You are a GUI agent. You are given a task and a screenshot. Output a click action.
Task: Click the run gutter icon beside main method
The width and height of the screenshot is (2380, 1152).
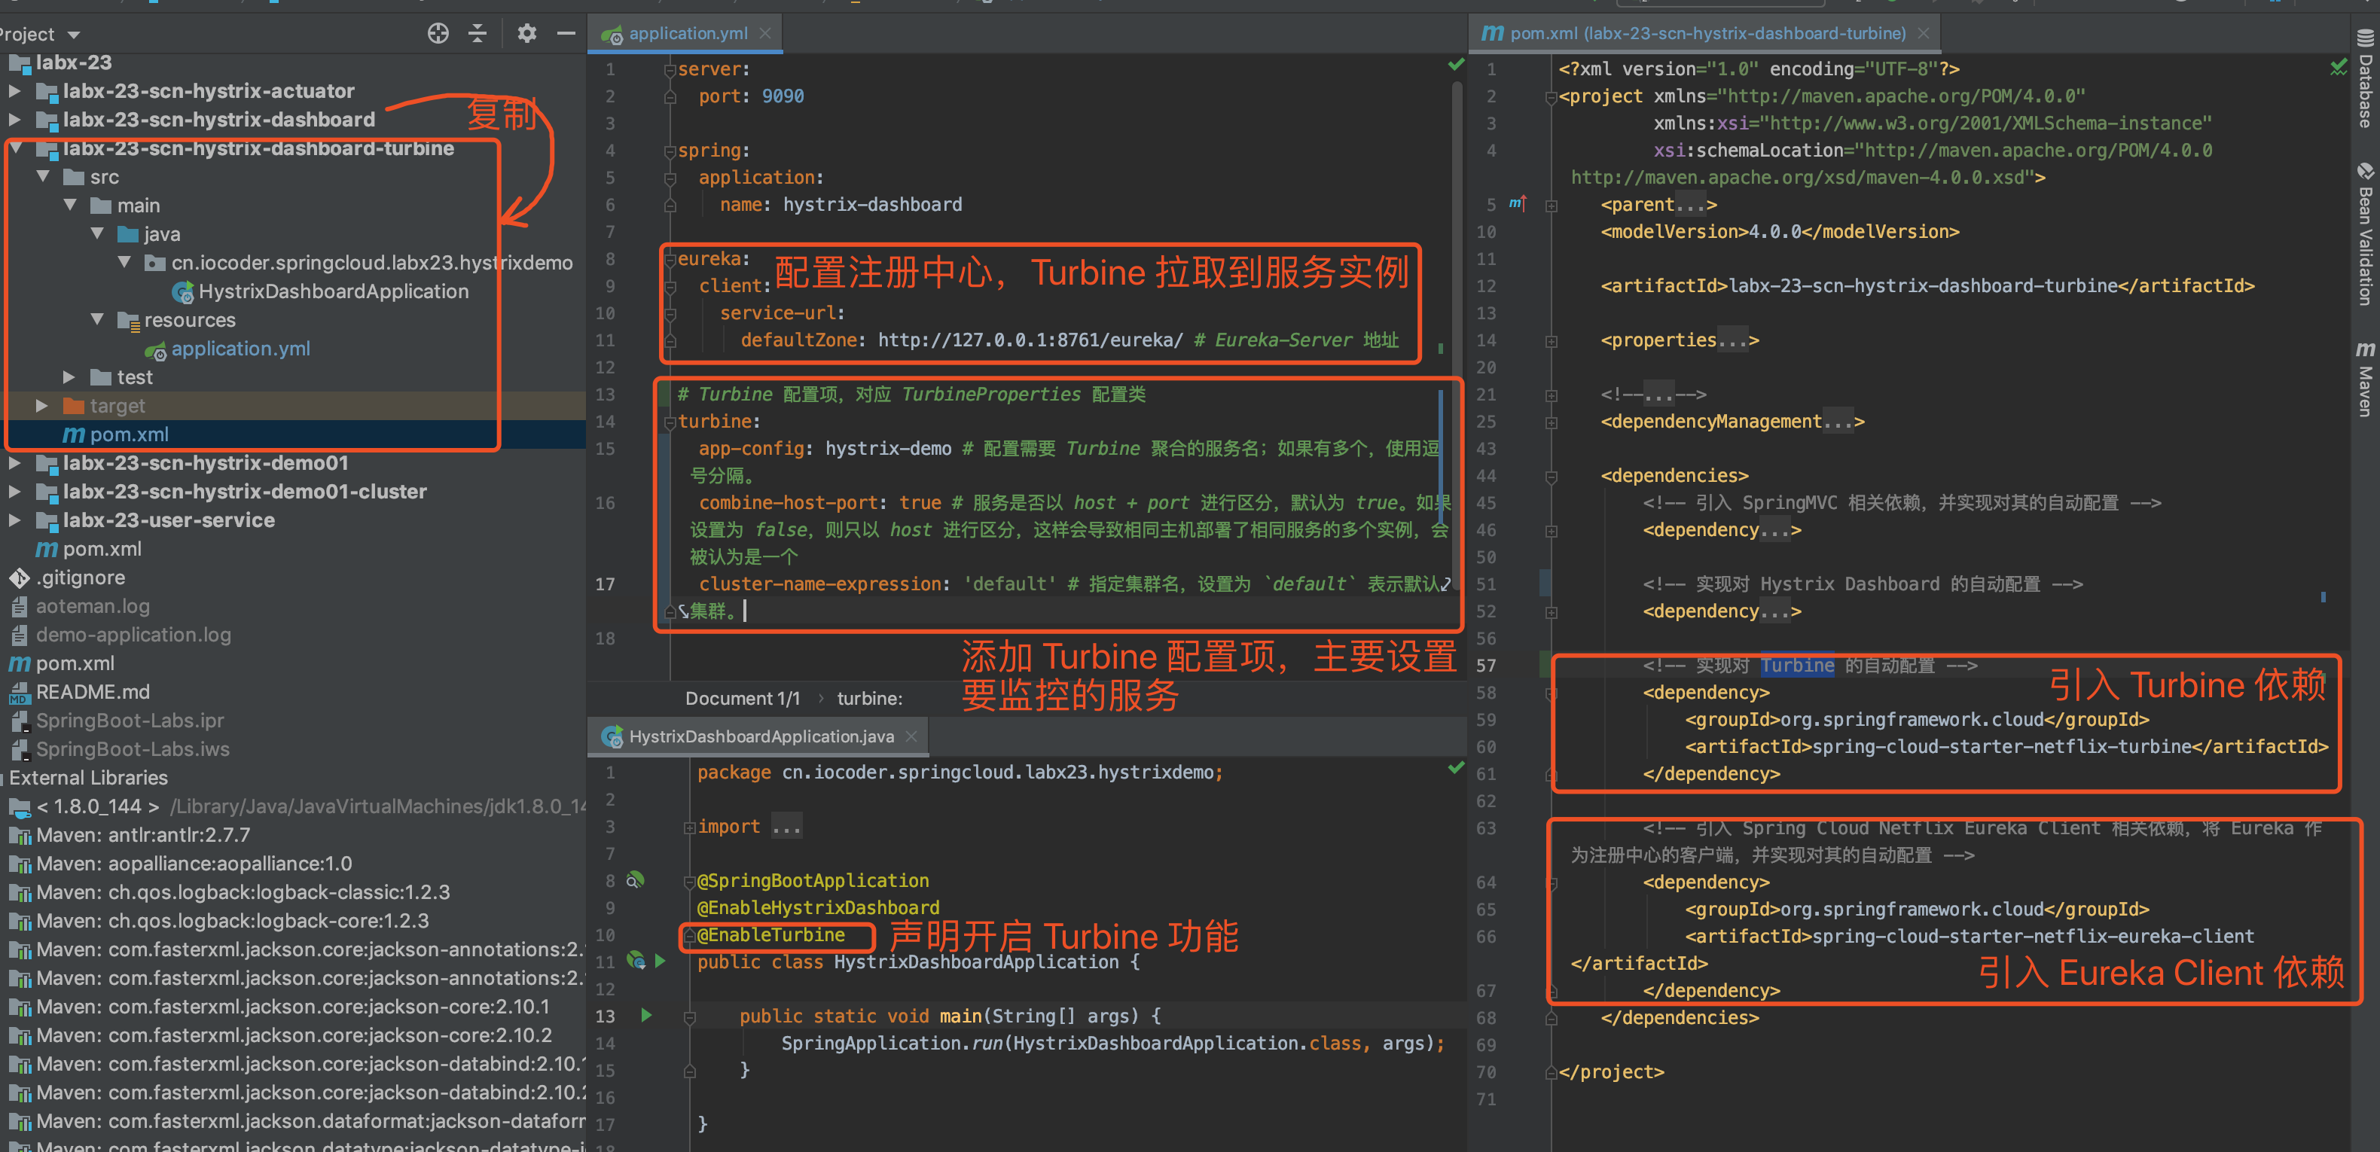[x=647, y=1015]
